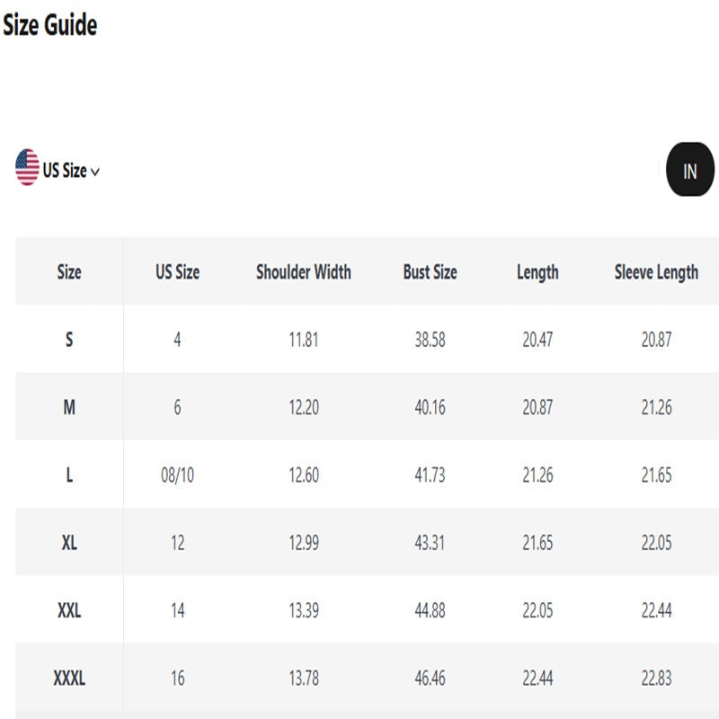
Task: Click the Bust Size column header
Action: (x=430, y=272)
